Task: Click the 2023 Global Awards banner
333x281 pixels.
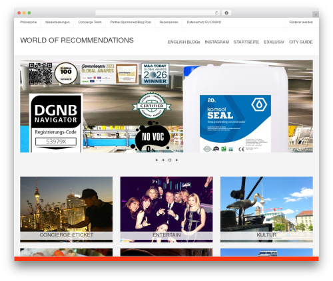Action: click(109, 74)
